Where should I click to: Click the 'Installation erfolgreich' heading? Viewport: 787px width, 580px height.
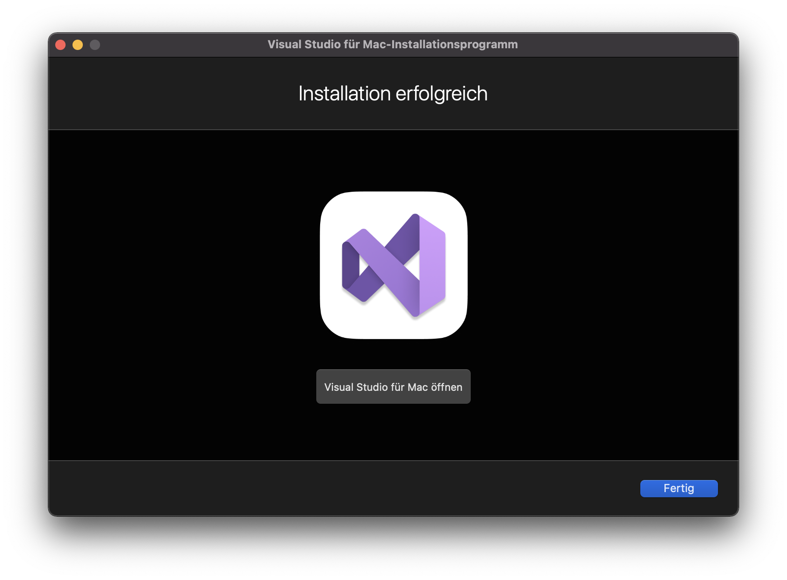coord(393,94)
